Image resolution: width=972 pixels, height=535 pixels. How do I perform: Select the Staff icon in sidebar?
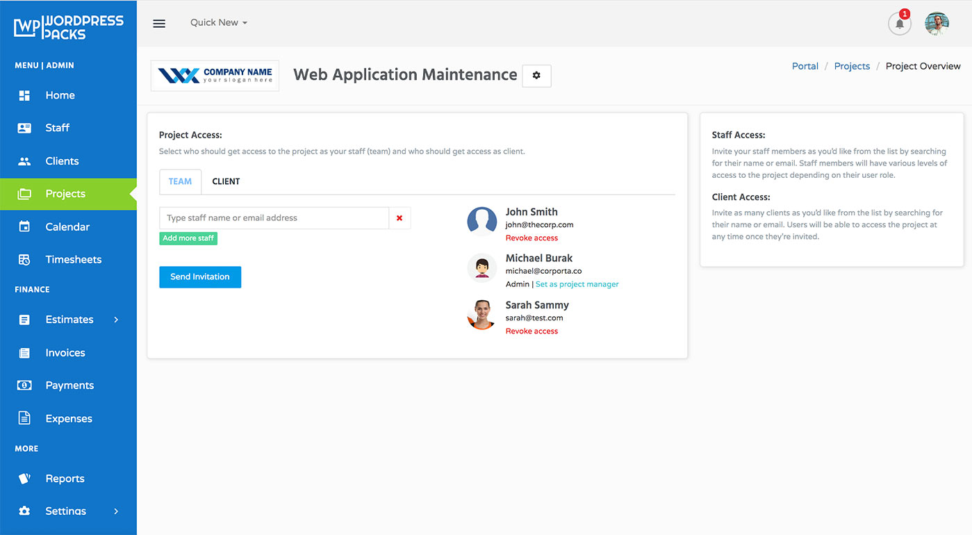[x=24, y=128]
